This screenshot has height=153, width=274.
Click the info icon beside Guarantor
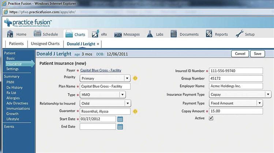coord(135,111)
